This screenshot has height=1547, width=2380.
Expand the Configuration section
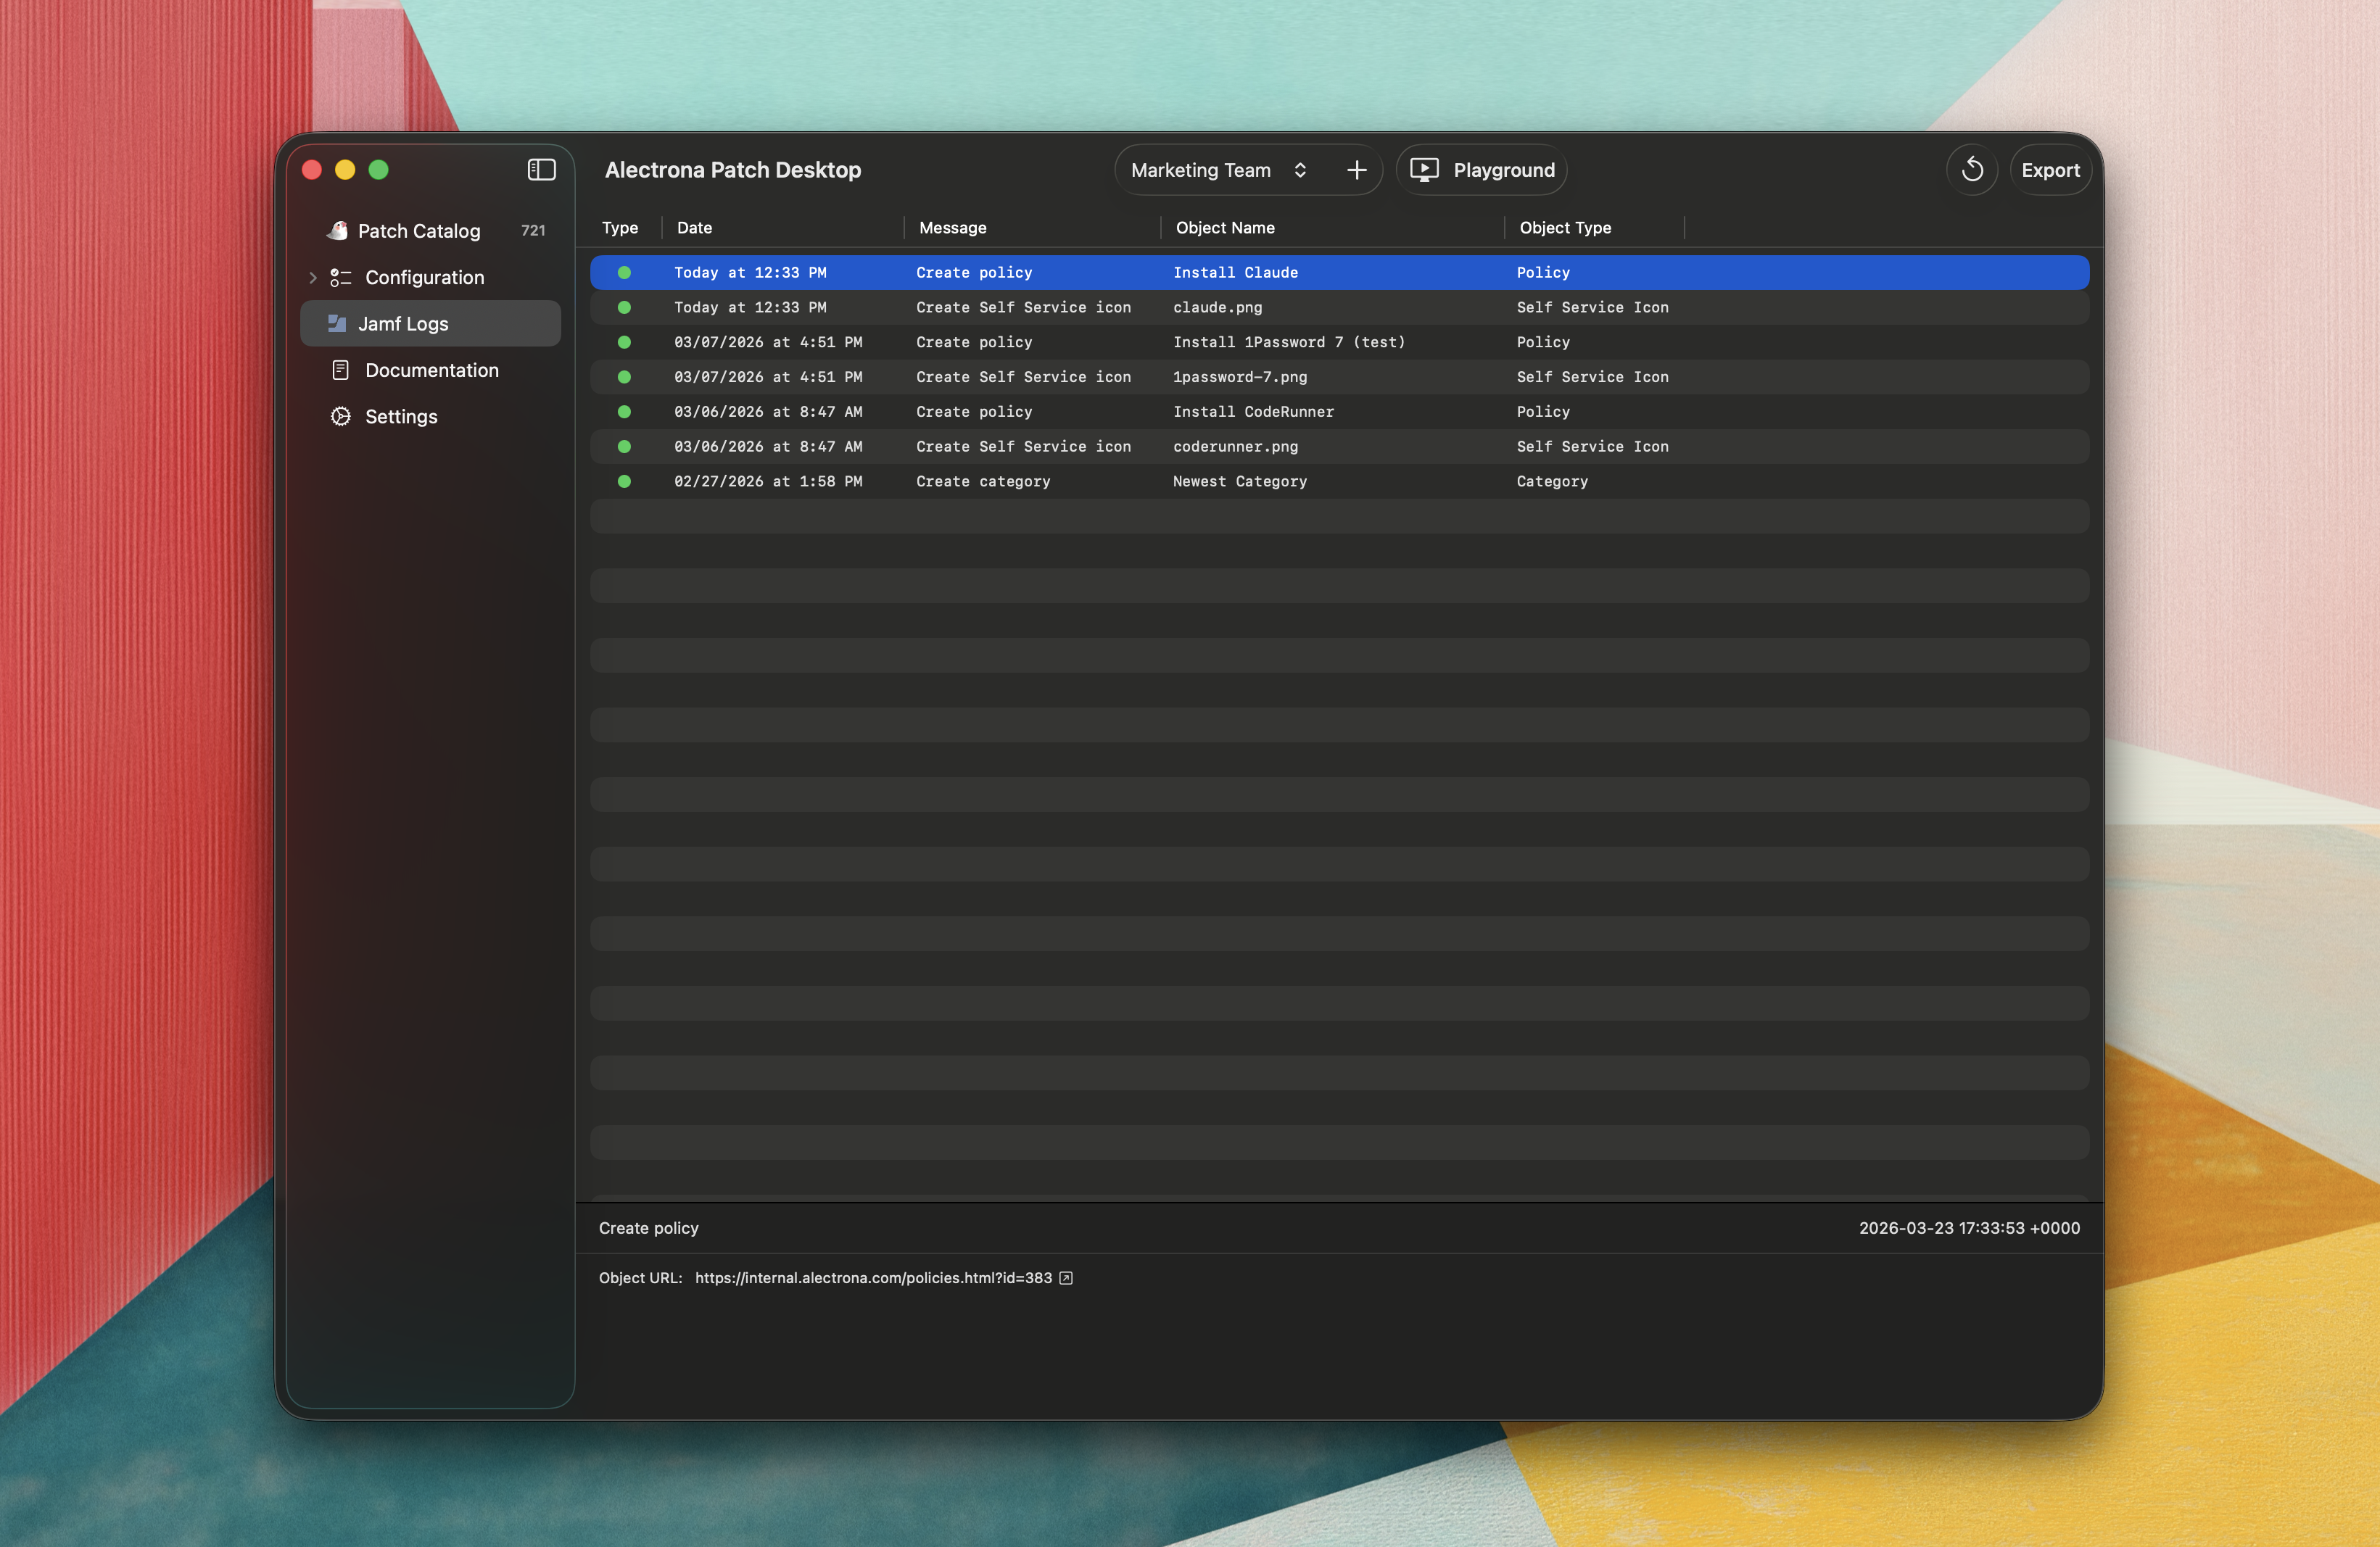313,277
